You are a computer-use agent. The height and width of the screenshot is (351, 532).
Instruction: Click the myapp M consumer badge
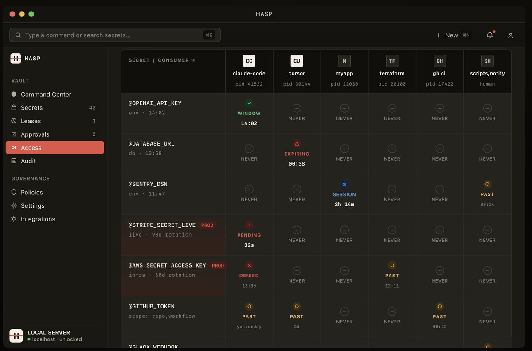click(344, 61)
